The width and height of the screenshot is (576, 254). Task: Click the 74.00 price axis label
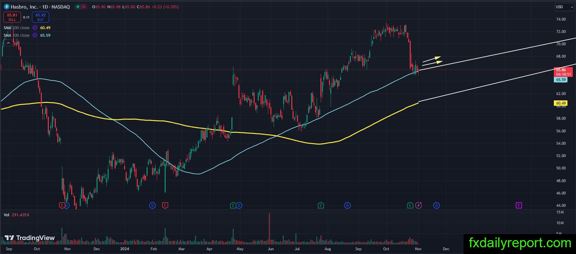click(561, 19)
